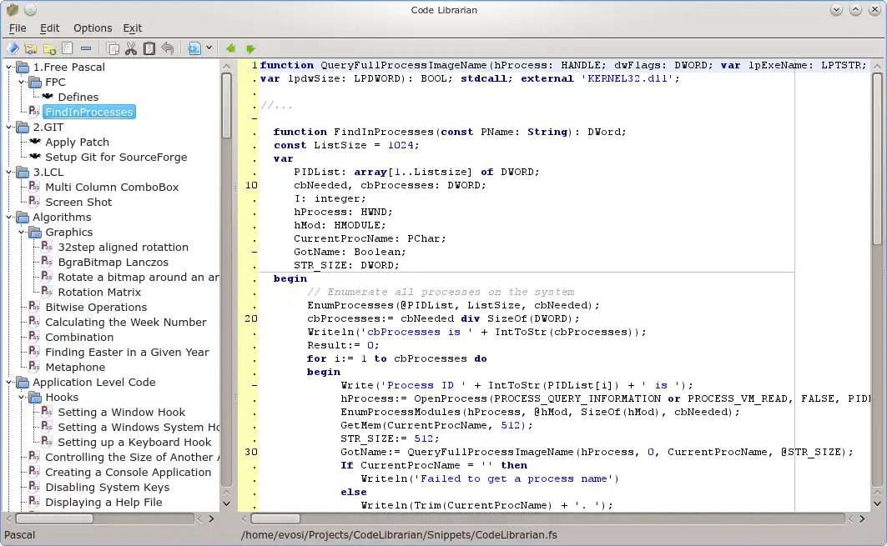This screenshot has height=546, width=887.
Task: Click the new root folder toolbar icon
Action: click(31, 48)
